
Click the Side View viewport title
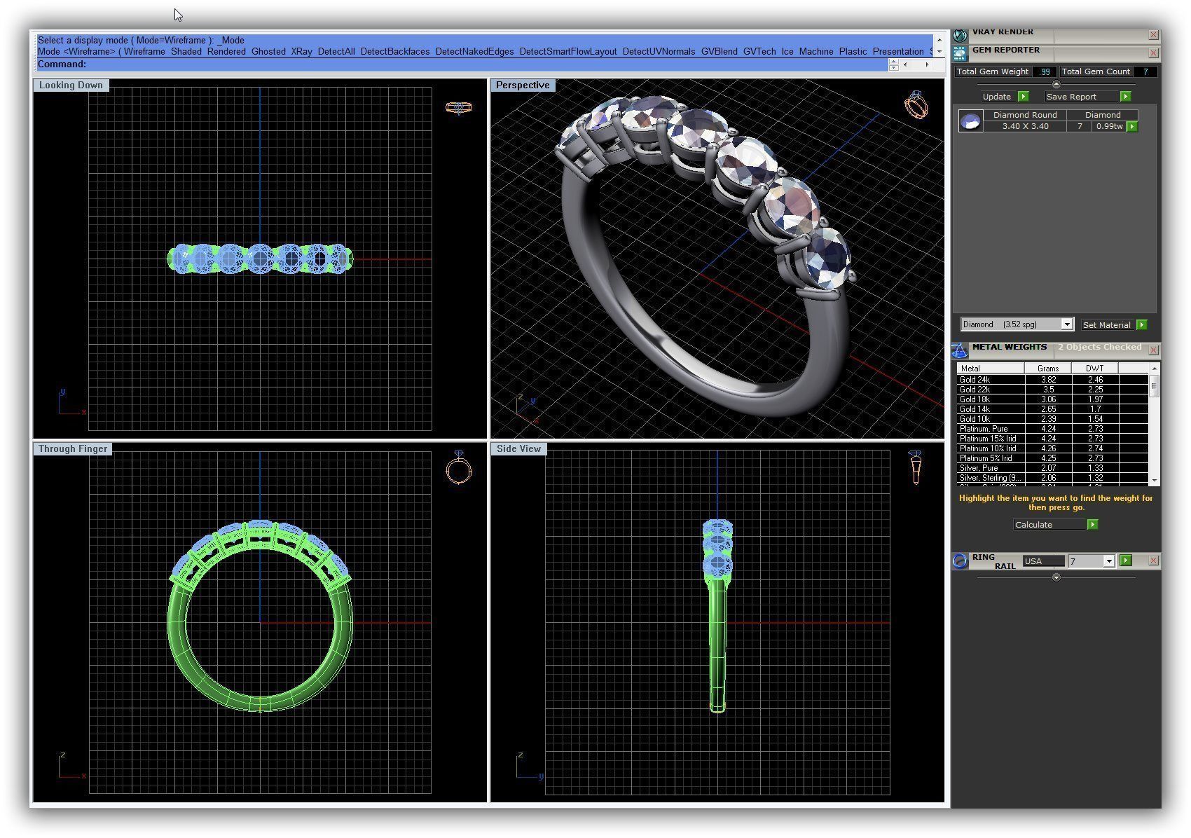(518, 449)
